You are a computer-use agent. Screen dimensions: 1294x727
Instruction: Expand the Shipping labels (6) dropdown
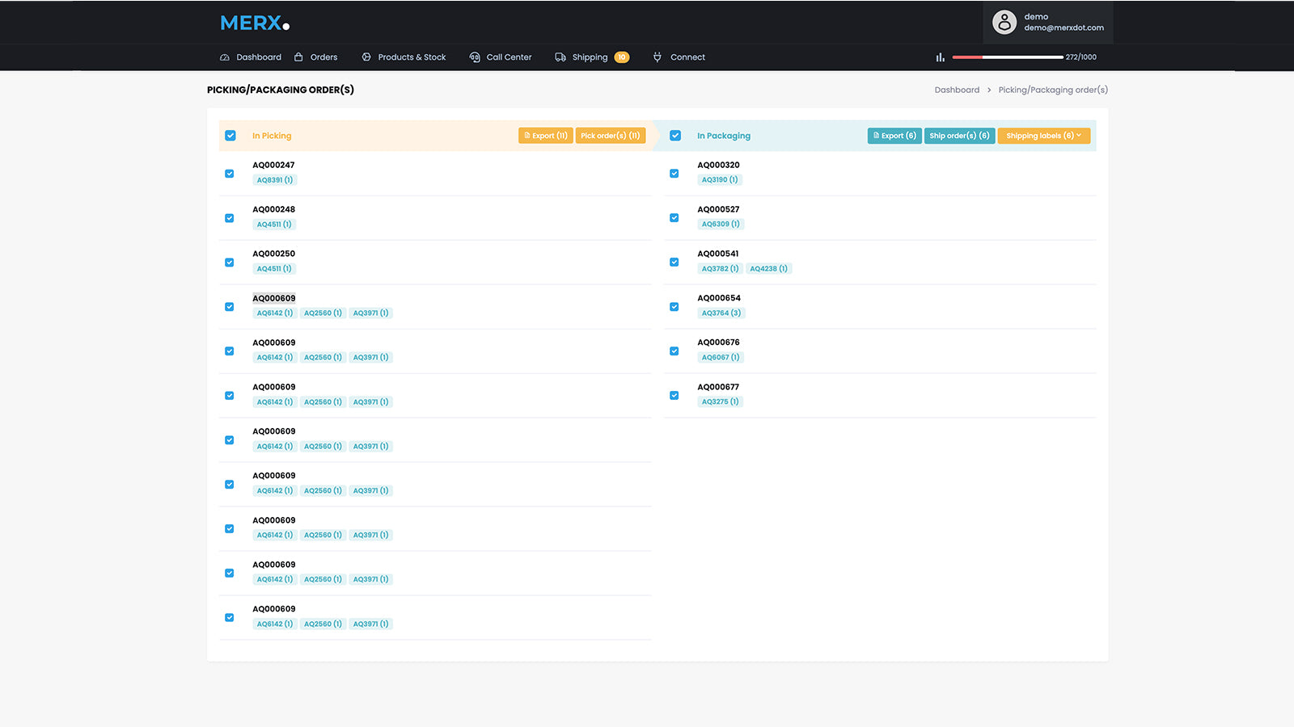click(1043, 136)
